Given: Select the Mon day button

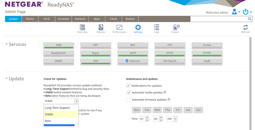Looking at the screenshot, I should point(137,110).
